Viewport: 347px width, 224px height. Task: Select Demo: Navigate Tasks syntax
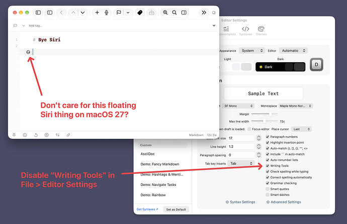pos(158,184)
